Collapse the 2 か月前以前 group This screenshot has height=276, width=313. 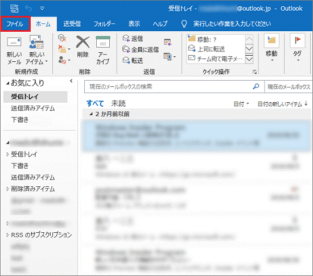pyautogui.click(x=91, y=114)
